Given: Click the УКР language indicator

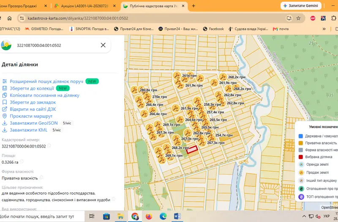Looking at the screenshot, I should 326,216.
